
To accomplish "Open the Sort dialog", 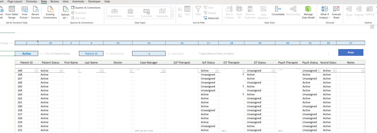I will pos(187,11).
